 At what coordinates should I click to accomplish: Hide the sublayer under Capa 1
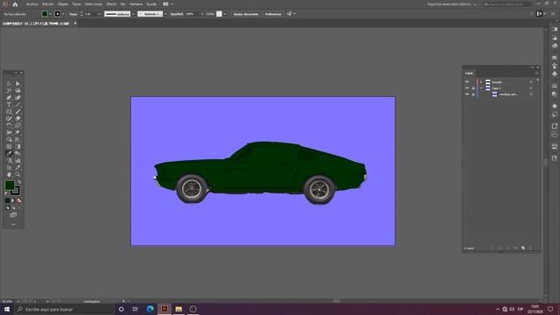tap(466, 94)
